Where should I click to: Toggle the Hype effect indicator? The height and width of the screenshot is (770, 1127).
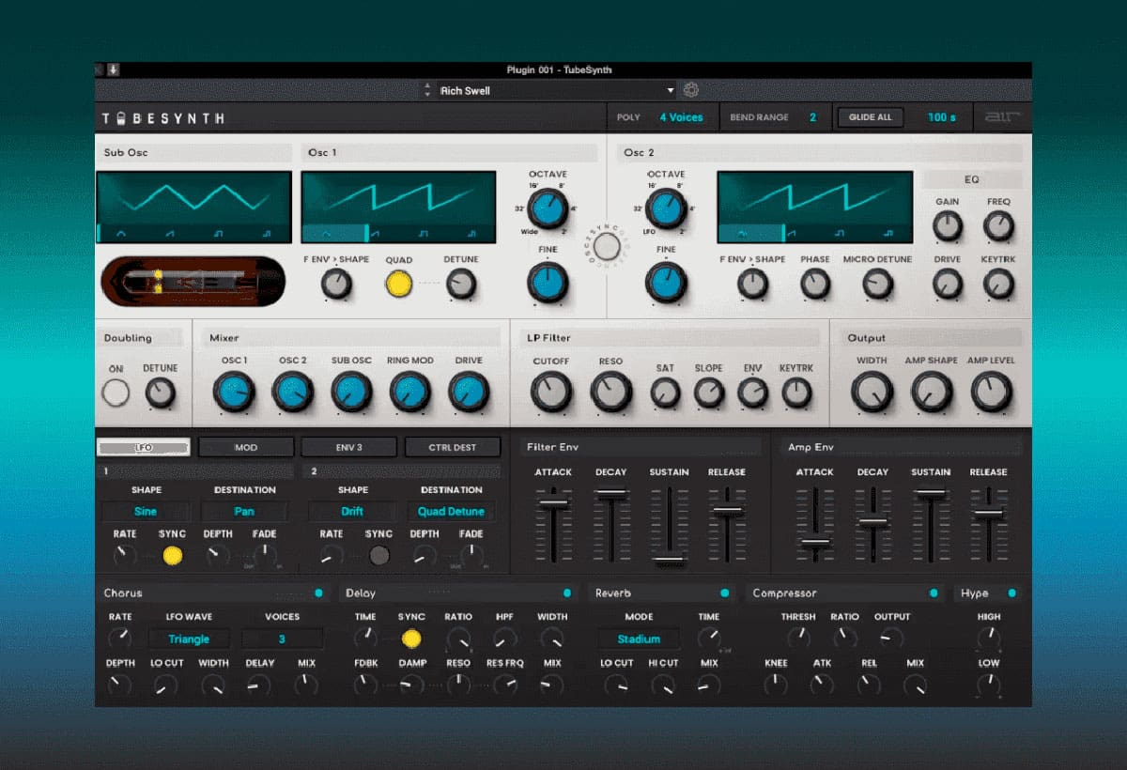tap(1011, 593)
